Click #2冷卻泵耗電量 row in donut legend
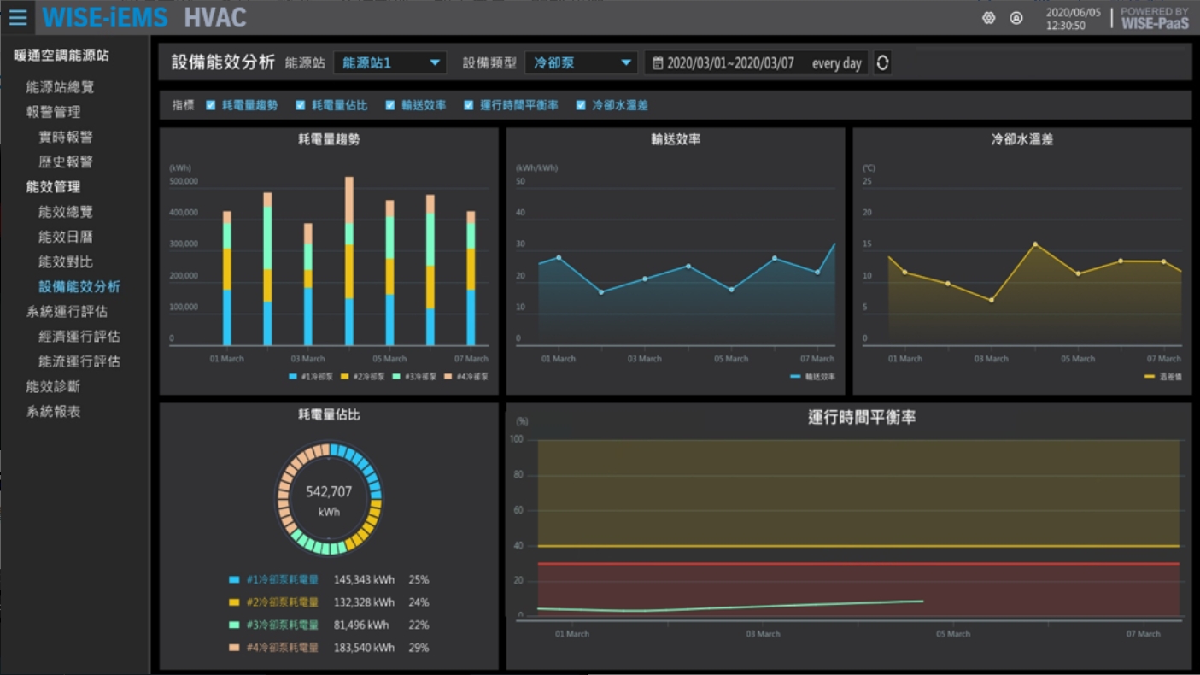 click(x=329, y=602)
